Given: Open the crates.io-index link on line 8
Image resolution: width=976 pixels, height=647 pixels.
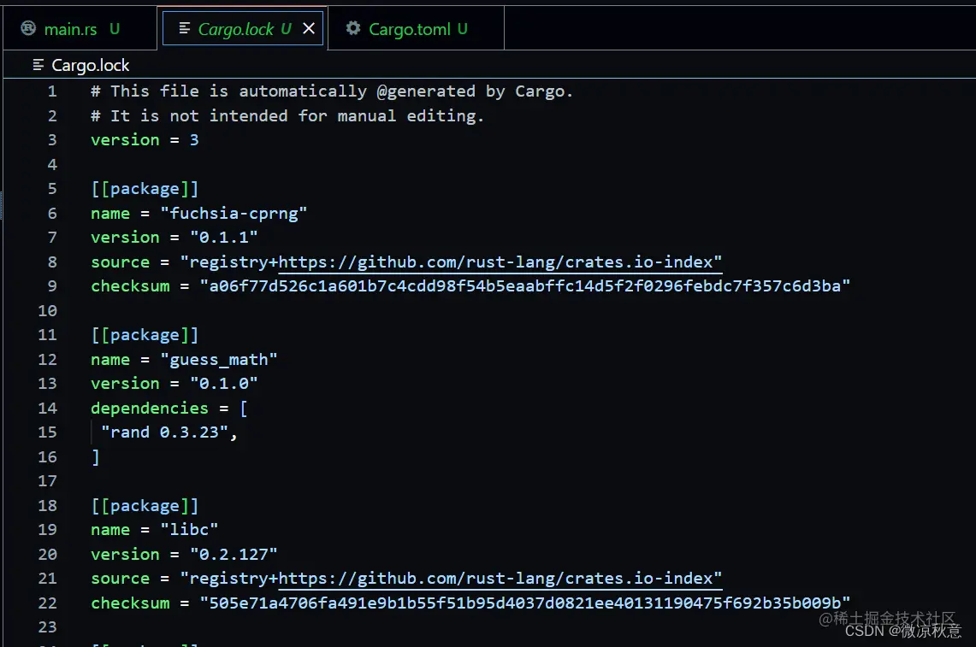Looking at the screenshot, I should (x=500, y=262).
